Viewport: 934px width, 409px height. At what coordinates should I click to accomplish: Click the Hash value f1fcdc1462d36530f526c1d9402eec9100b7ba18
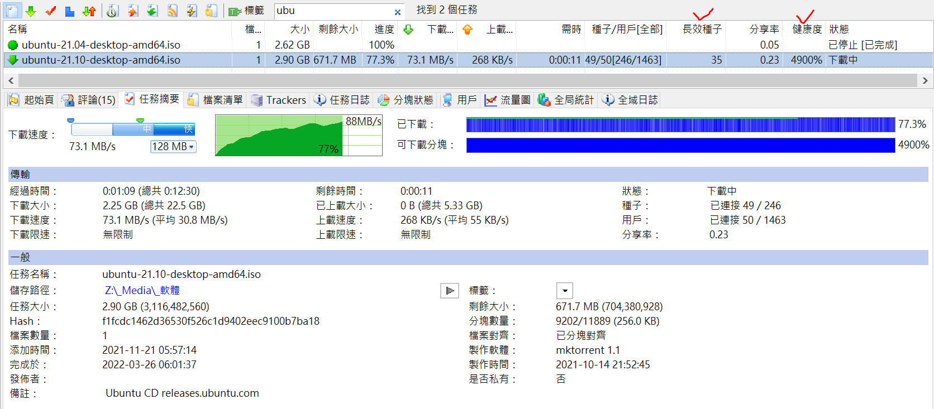click(211, 321)
